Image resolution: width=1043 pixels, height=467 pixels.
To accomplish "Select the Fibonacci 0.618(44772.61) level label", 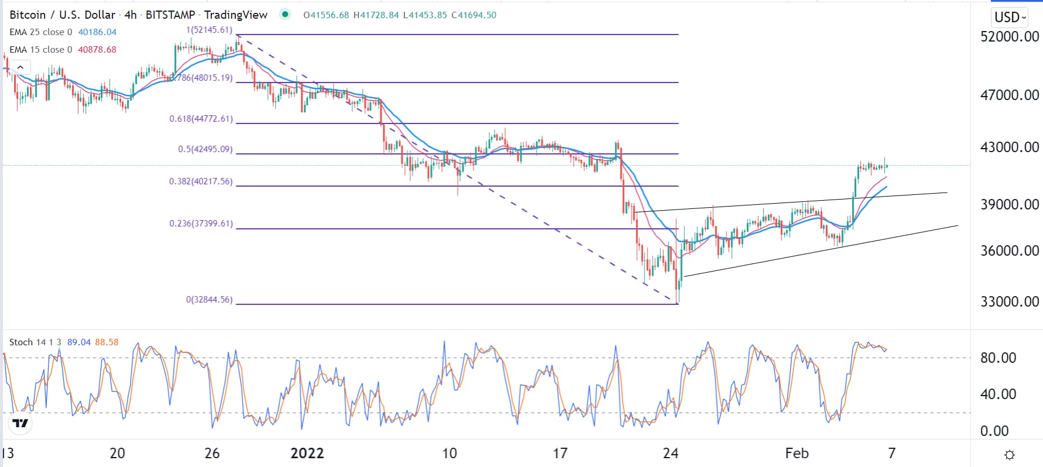I will [201, 119].
